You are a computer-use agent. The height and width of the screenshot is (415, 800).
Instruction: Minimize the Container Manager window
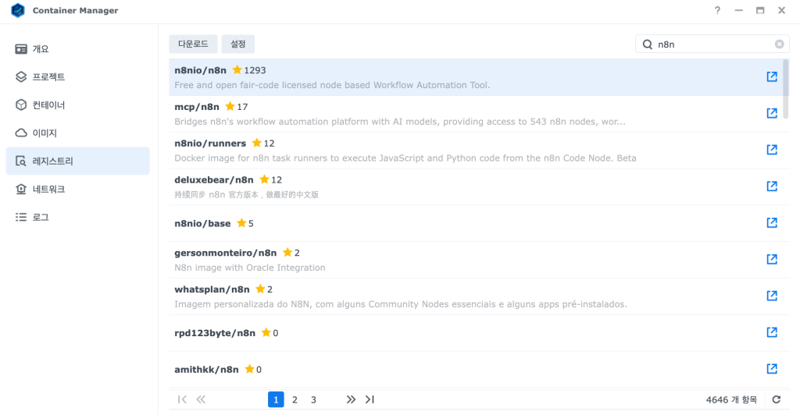739,10
